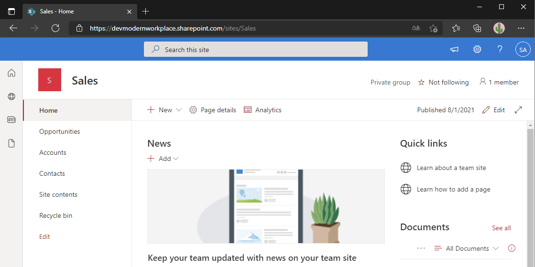Open the megaphone What's new icon
The image size is (535, 267).
[454, 49]
